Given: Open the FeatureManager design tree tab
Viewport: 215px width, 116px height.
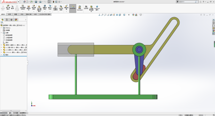Looking at the screenshot, I should click(x=3, y=20).
